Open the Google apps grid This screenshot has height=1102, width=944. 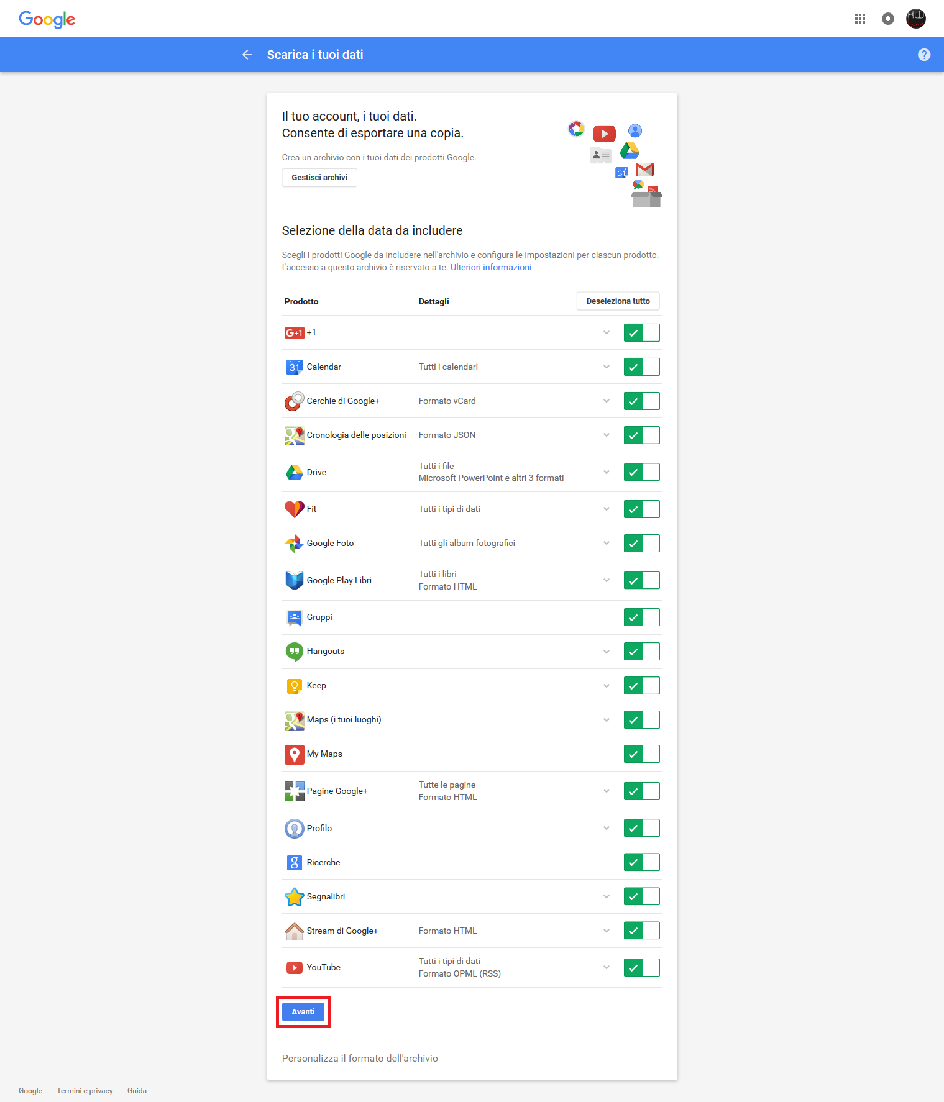click(860, 19)
